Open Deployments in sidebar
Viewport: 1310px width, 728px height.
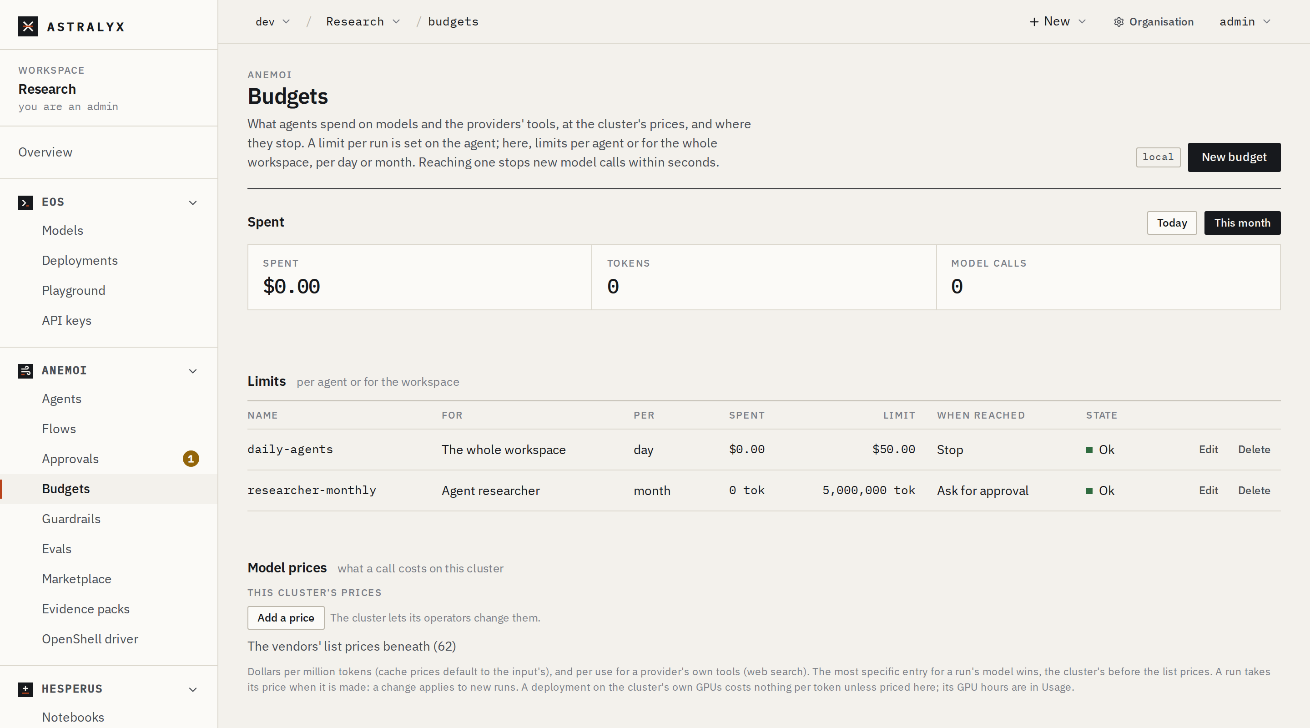click(80, 260)
